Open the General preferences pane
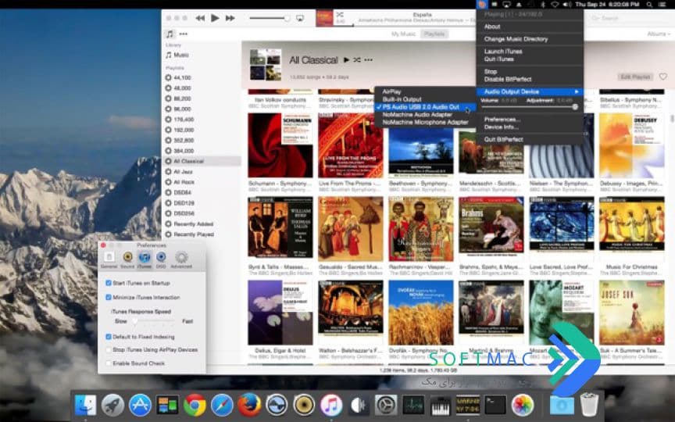675x422 pixels. (x=109, y=259)
